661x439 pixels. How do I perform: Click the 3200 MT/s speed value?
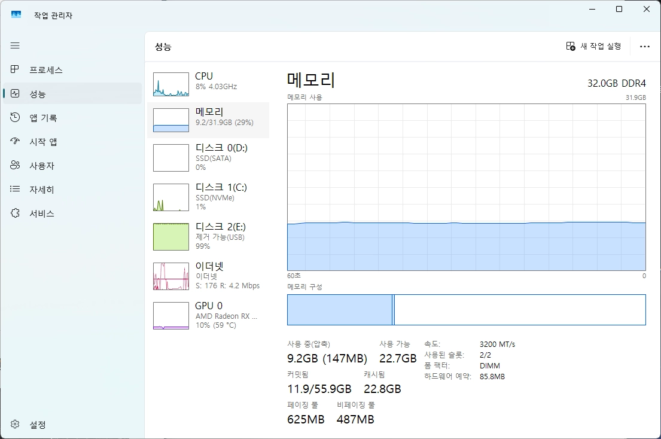[498, 345]
